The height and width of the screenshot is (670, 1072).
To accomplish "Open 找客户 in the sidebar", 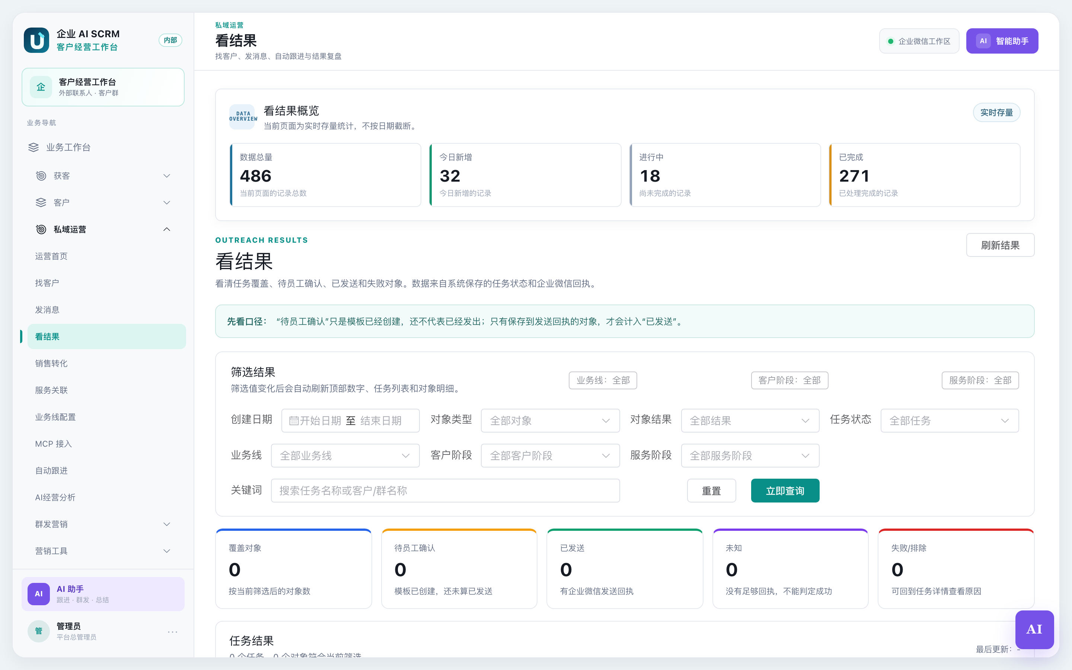I will coord(106,283).
